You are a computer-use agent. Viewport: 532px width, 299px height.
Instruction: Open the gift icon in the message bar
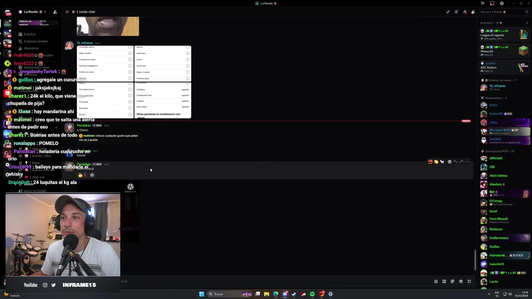click(x=436, y=281)
